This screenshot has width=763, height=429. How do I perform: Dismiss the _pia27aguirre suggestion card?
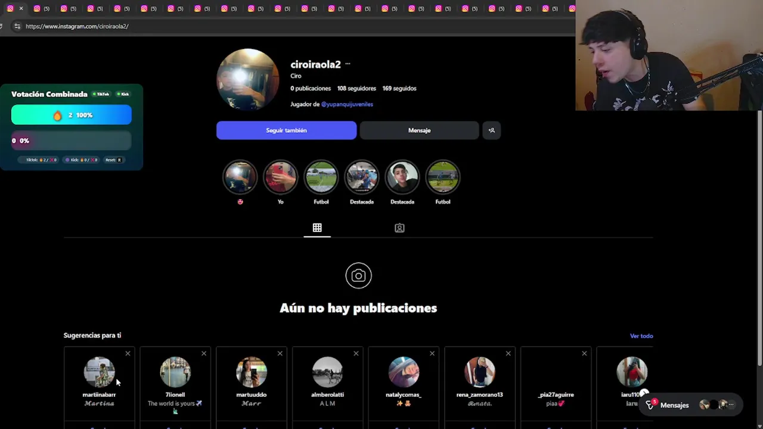[x=584, y=353]
